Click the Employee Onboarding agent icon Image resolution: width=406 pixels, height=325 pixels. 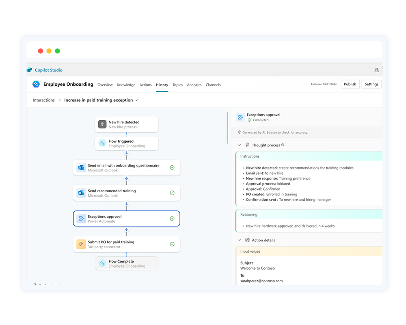(36, 84)
